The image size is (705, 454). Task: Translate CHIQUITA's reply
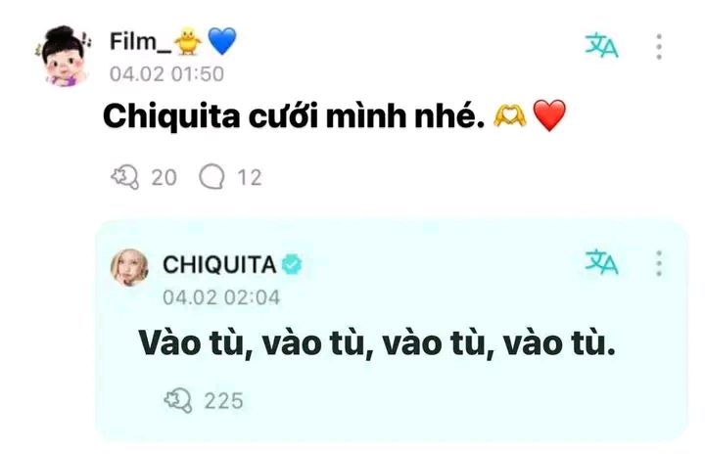pyautogui.click(x=601, y=262)
